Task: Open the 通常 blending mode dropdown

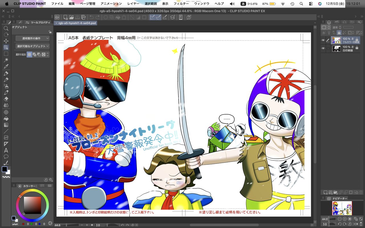Action: click(x=337, y=27)
